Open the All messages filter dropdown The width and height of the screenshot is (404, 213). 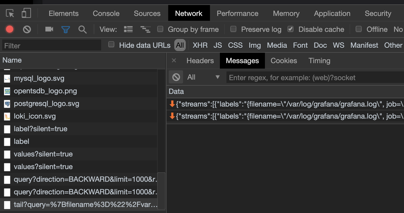pos(203,77)
